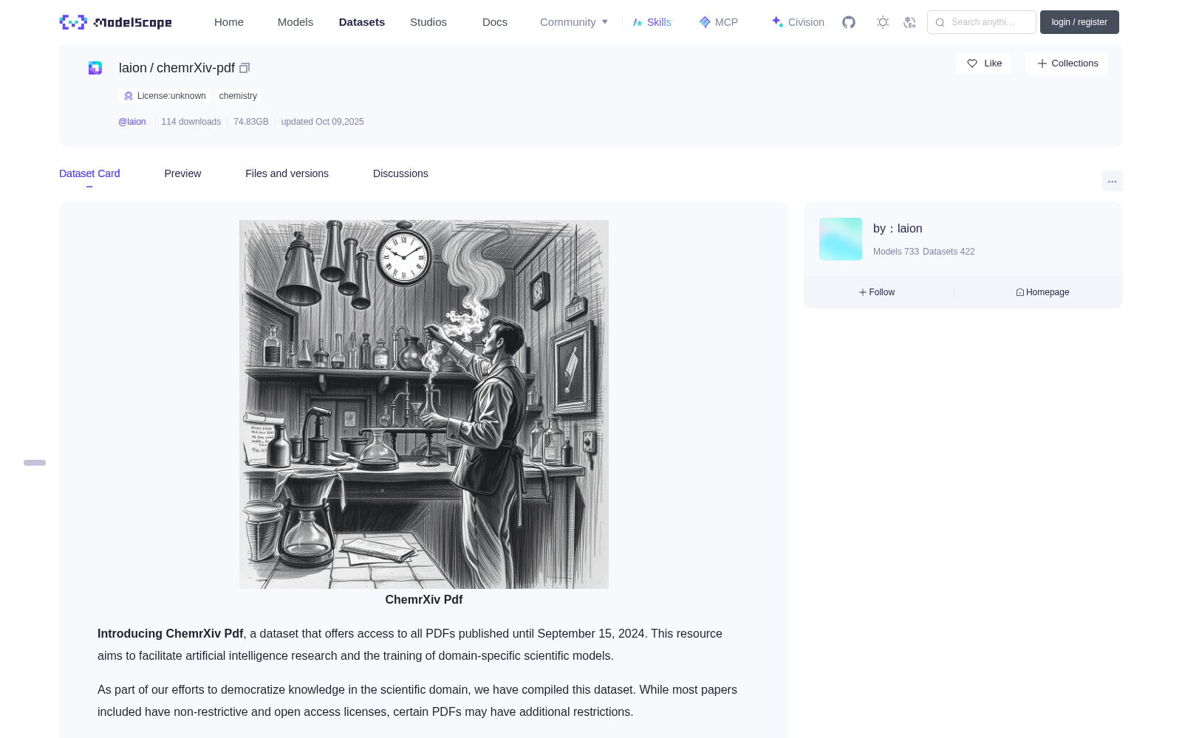This screenshot has width=1182, height=738.
Task: Click the heart Like button
Action: 984,63
